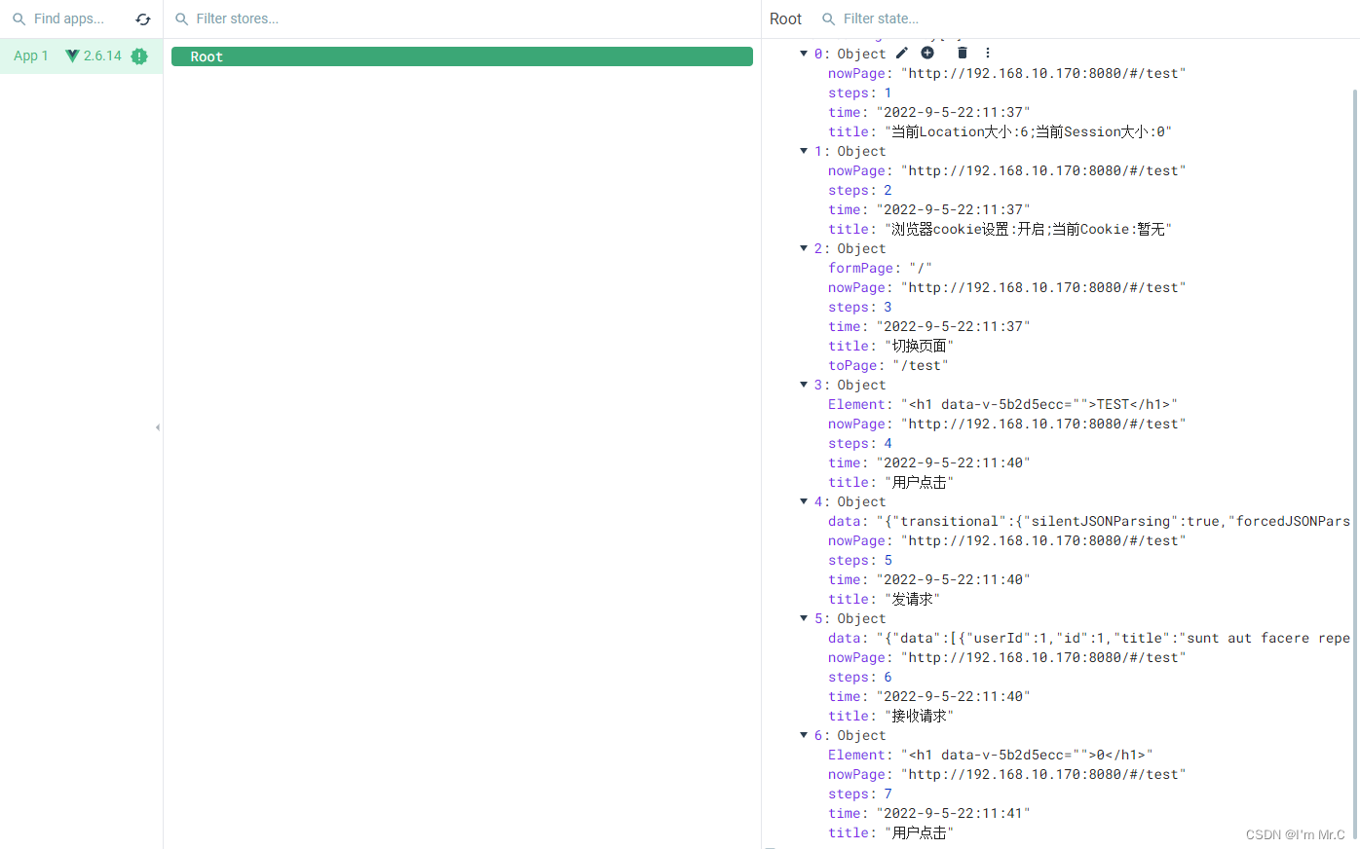Click the time value 2022-9-5-22:11:41
Viewport: 1360px width, 849px height.
click(x=953, y=813)
